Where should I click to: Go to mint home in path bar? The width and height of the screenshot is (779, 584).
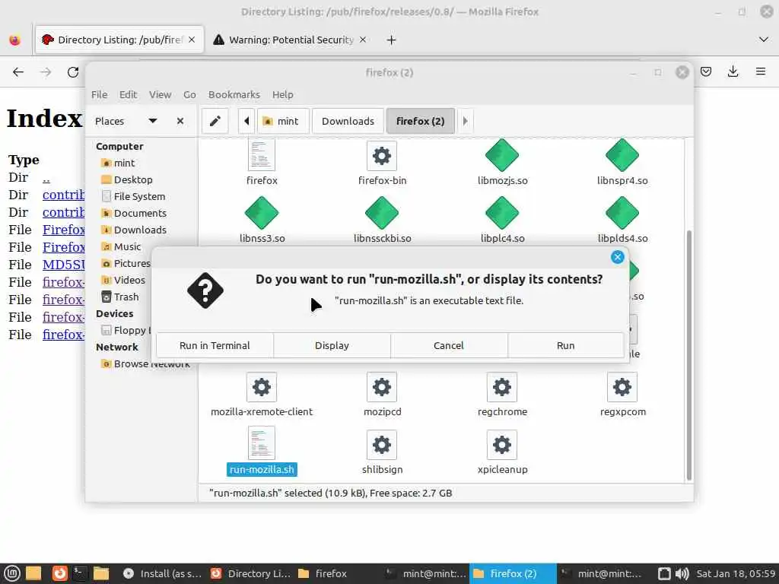[x=283, y=121]
